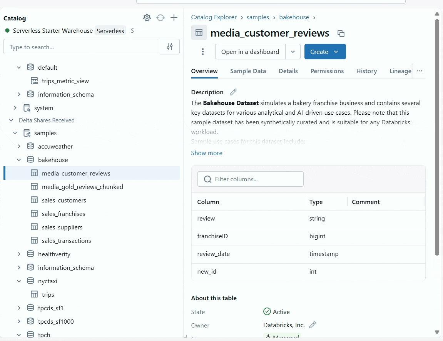443x341 pixels.
Task: Refresh the catalog tree
Action: click(x=160, y=18)
